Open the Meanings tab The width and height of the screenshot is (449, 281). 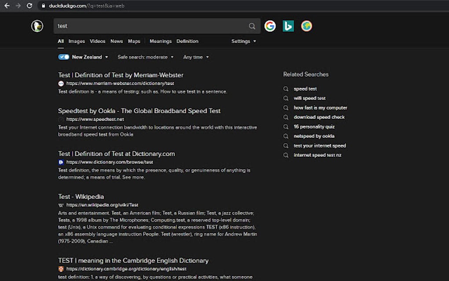coord(161,41)
